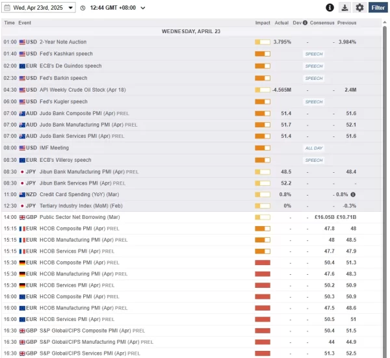This screenshot has width=390, height=358.
Task: Click the low impact bar on 2-Year Note Auction
Action: click(x=263, y=42)
